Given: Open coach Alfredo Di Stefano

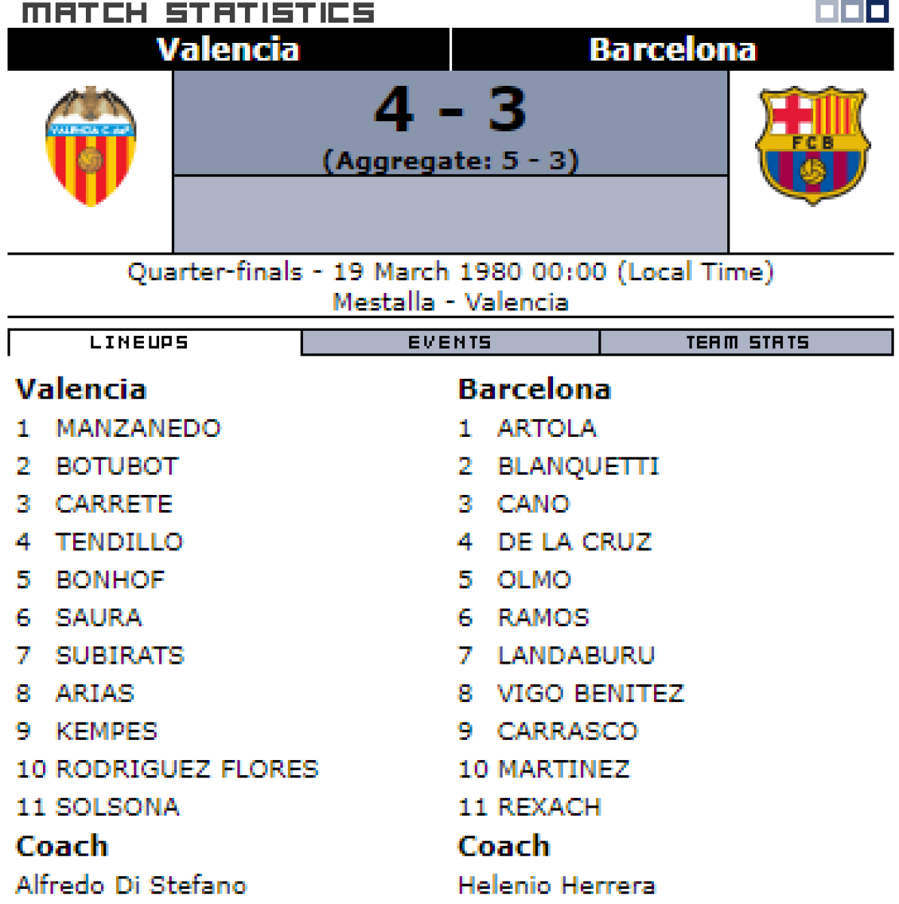Looking at the screenshot, I should click(x=131, y=884).
